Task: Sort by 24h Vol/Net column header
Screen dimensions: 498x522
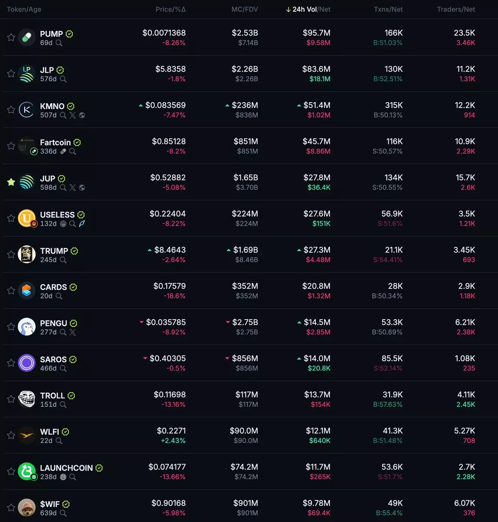Action: [x=308, y=9]
